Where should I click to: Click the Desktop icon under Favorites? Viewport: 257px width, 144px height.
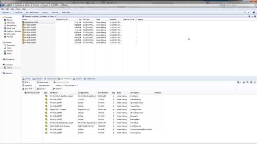[x=5, y=20]
